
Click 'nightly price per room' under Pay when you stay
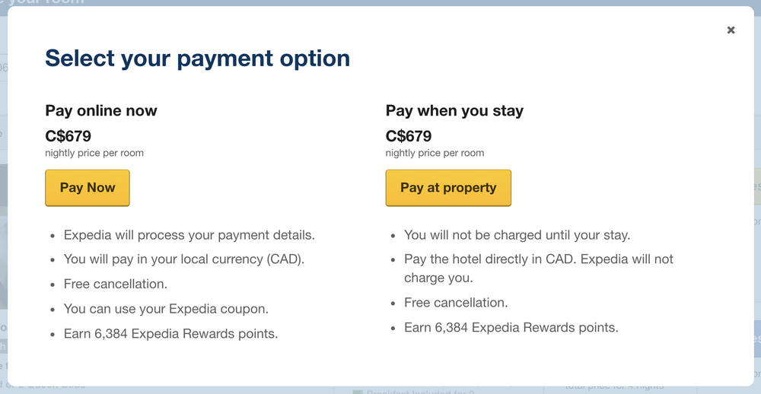(x=435, y=153)
